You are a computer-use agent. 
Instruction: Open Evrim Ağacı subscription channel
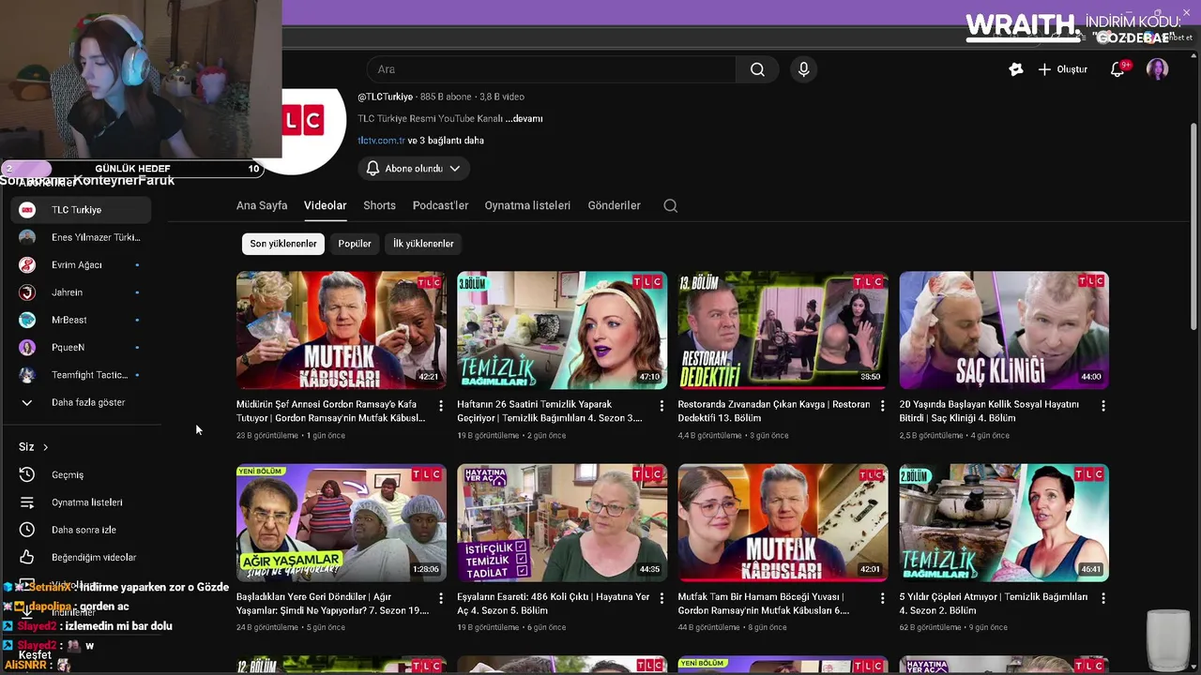point(81,265)
